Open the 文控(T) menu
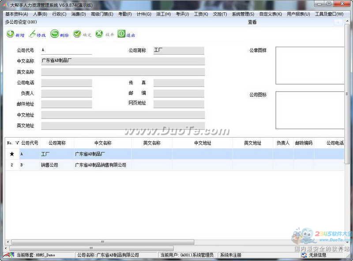 (x=220, y=14)
